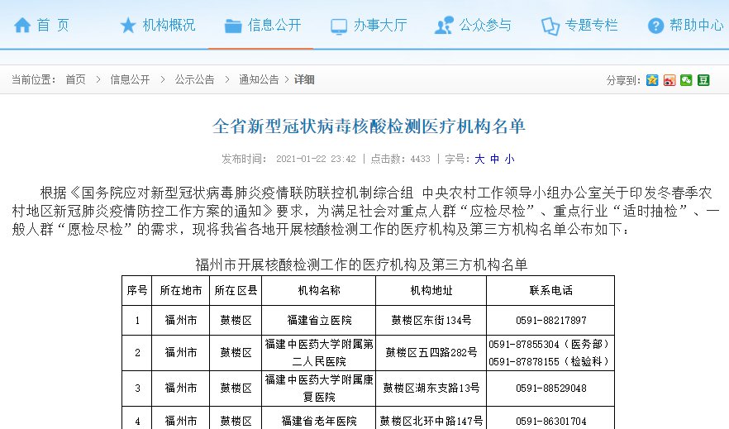Click the cell 福建中医药大学附属康复医院
This screenshot has height=429, width=729.
[x=319, y=388]
